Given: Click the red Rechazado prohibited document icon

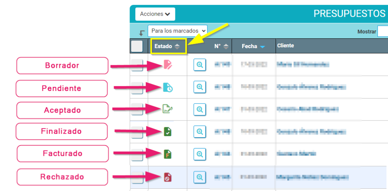Looking at the screenshot, I should 168,177.
